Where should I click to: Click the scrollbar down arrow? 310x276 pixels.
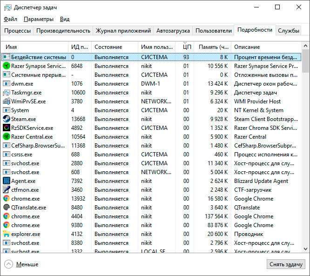[x=305, y=249]
